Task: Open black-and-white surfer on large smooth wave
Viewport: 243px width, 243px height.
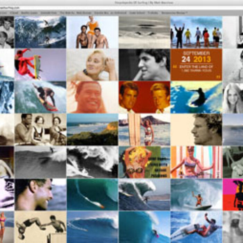Action: coord(41,162)
